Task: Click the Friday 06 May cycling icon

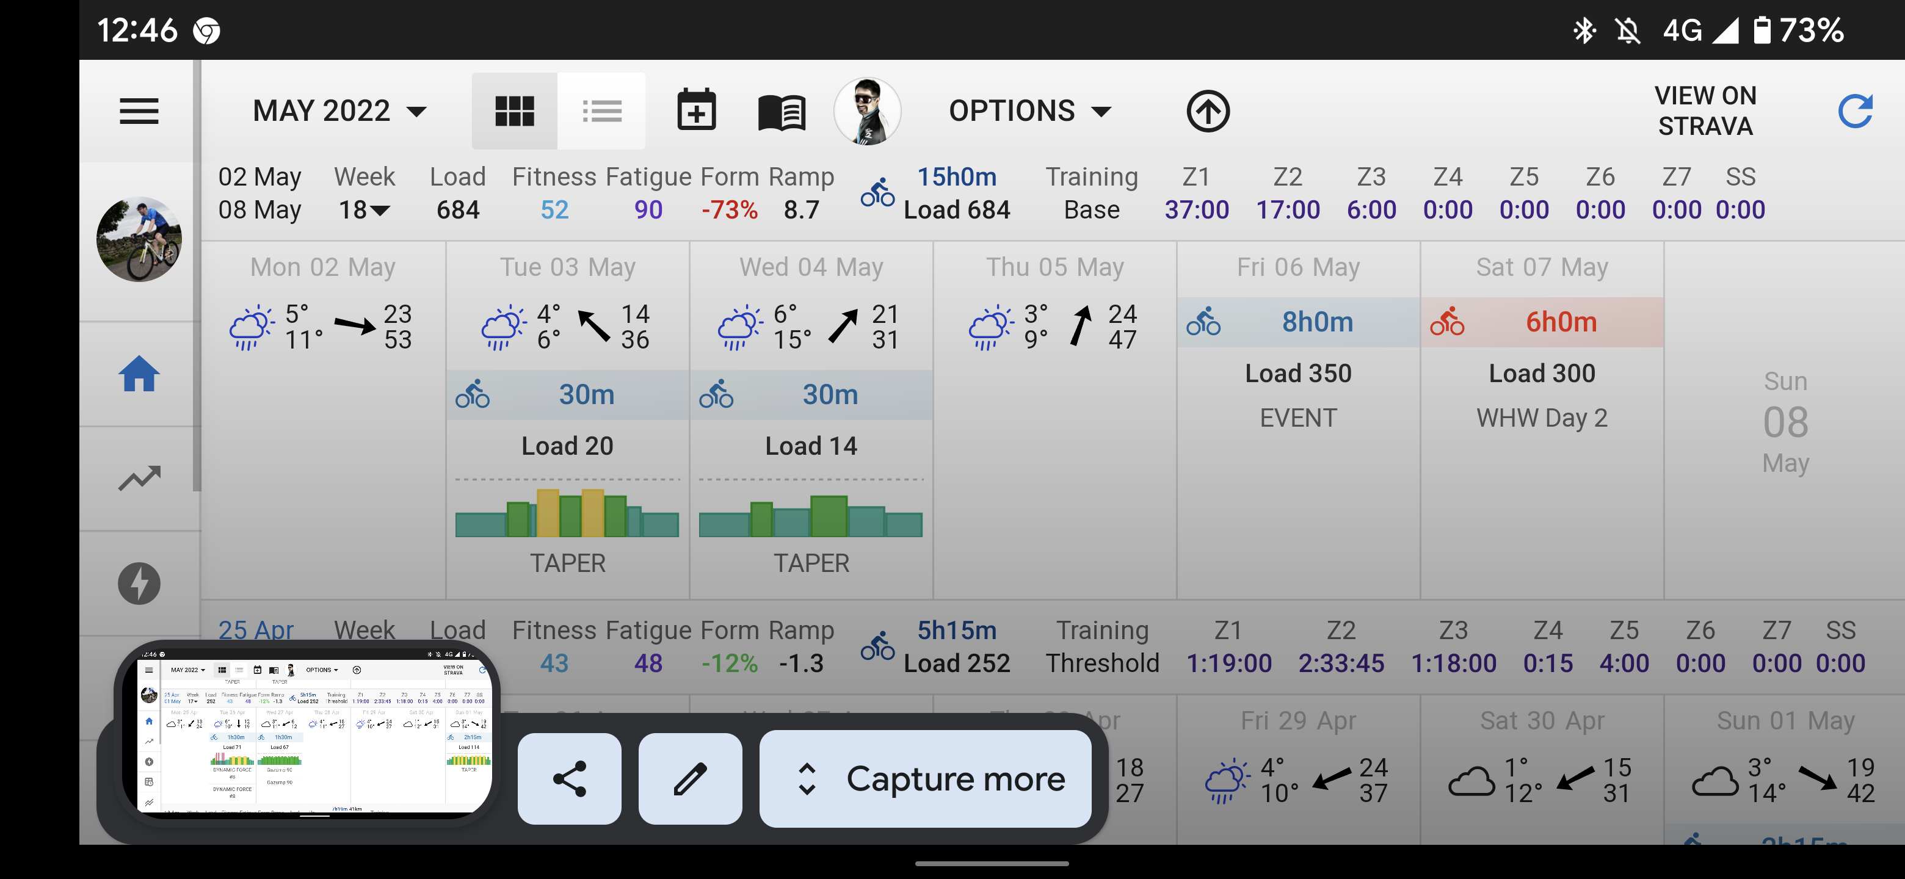Action: [x=1203, y=322]
